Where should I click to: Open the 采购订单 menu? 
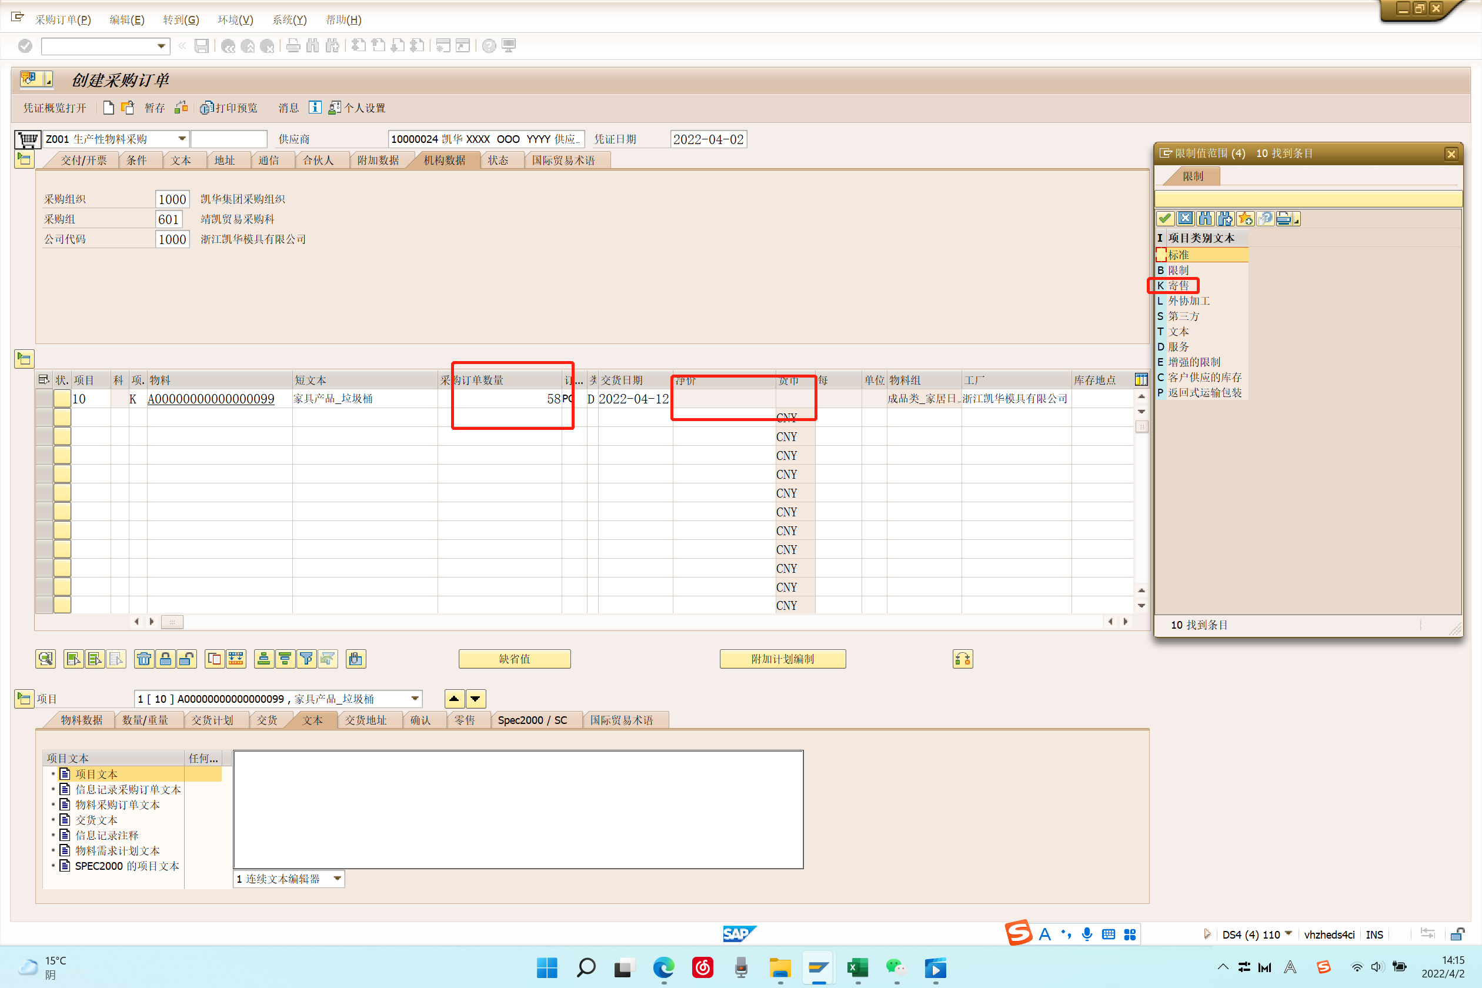pyautogui.click(x=63, y=19)
